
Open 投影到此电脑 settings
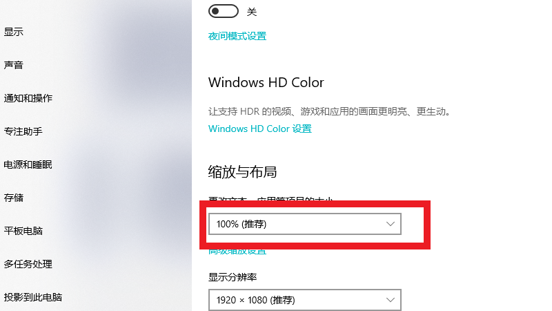coord(33,297)
